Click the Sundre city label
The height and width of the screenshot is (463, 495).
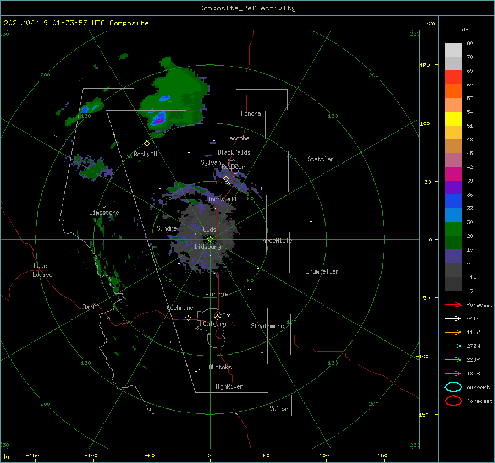[x=167, y=228]
